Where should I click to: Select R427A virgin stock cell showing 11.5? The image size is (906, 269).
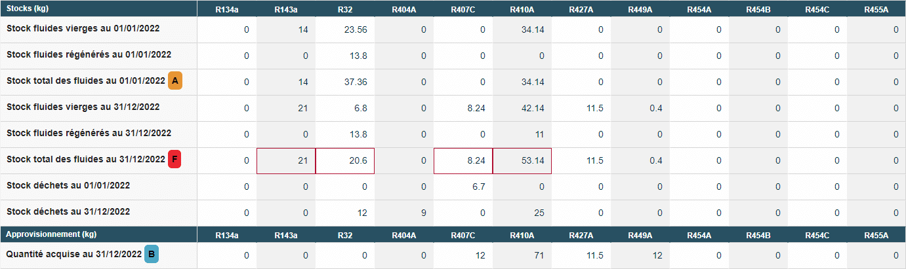[581, 108]
